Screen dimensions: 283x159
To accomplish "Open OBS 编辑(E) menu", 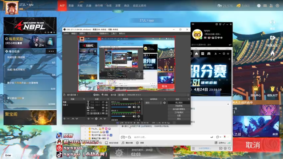I will click(x=74, y=34).
